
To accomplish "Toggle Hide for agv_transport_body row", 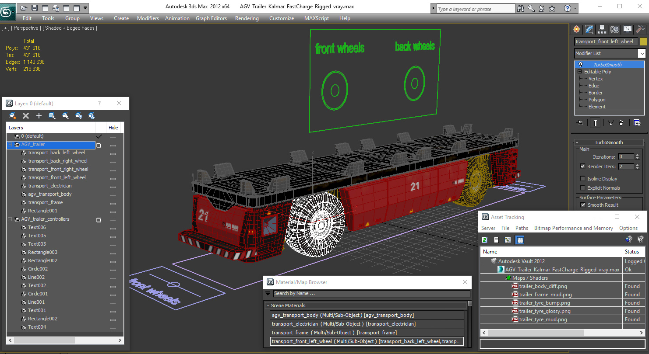I will [113, 194].
